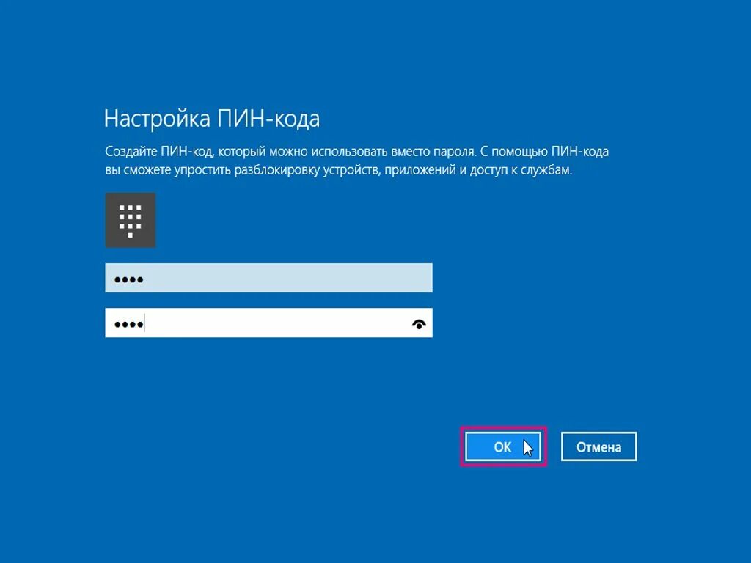751x563 pixels.
Task: Click the white dots grid in the keypad icon
Action: pos(131,221)
